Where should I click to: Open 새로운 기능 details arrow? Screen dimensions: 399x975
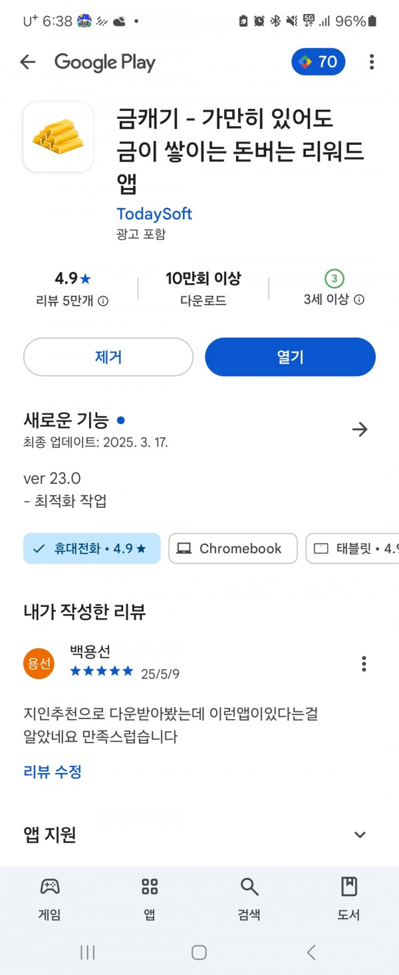tap(360, 429)
